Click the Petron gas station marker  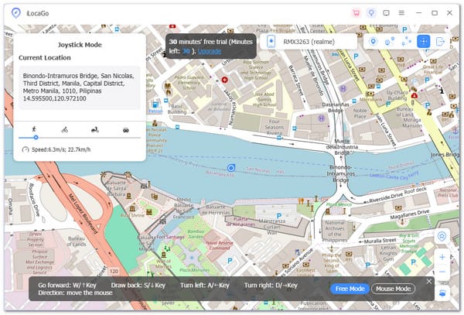[155, 104]
